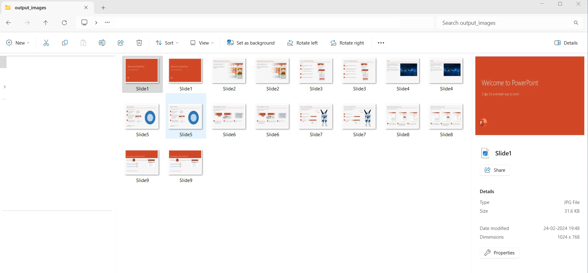Click the Rename icon in toolbar
The height and width of the screenshot is (273, 588).
[x=102, y=43]
